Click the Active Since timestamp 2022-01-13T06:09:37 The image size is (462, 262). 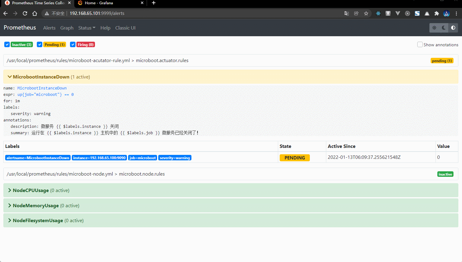[364, 157]
